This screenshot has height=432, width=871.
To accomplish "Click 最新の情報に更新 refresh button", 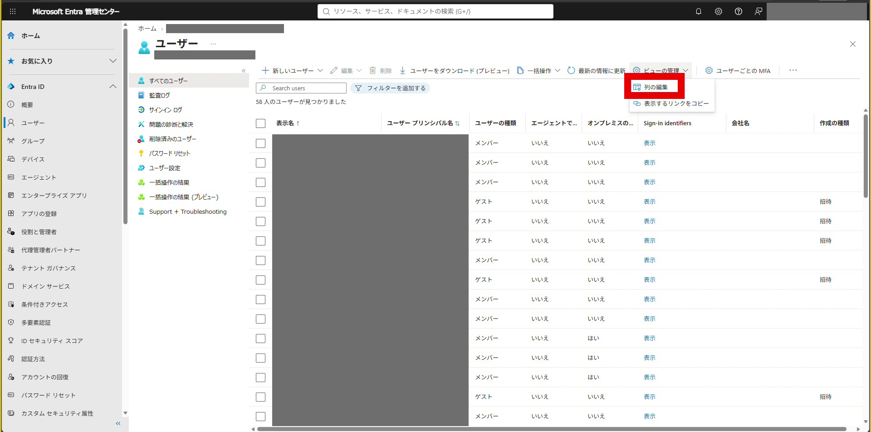I will [597, 70].
